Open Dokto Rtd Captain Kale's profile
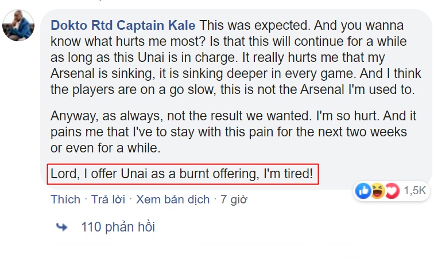This screenshot has height=263, width=434. 123,26
